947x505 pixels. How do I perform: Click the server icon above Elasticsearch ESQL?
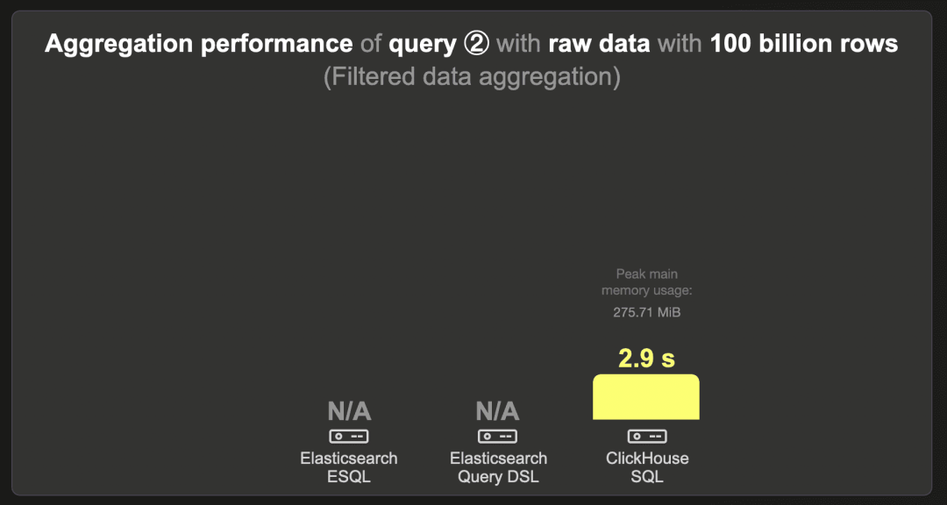348,436
